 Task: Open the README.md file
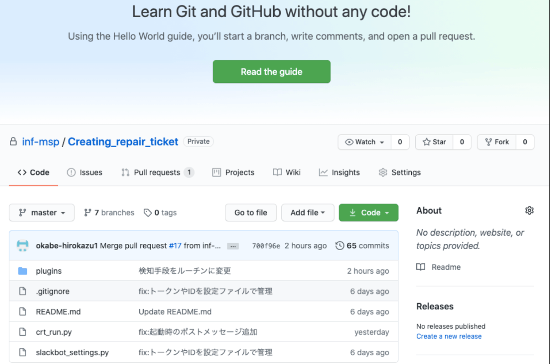click(58, 312)
